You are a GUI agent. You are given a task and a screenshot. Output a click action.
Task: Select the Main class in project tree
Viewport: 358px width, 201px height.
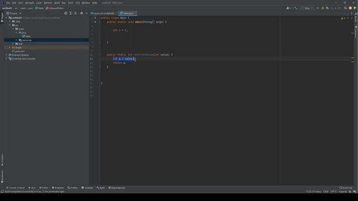point(26,36)
